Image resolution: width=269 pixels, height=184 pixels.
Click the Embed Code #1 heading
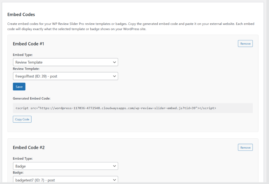tap(28, 44)
